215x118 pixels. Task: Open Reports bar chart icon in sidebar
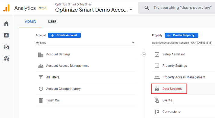(x=6, y=35)
